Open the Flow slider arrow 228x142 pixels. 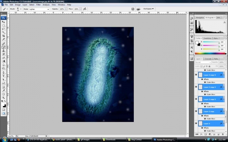click(x=80, y=9)
